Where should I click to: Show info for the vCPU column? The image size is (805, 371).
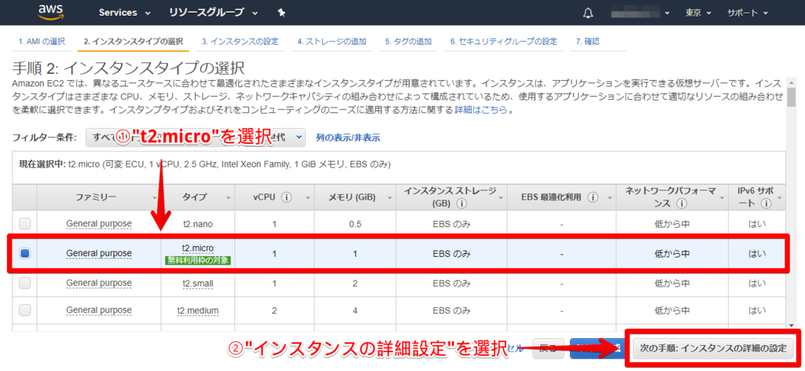pyautogui.click(x=286, y=197)
